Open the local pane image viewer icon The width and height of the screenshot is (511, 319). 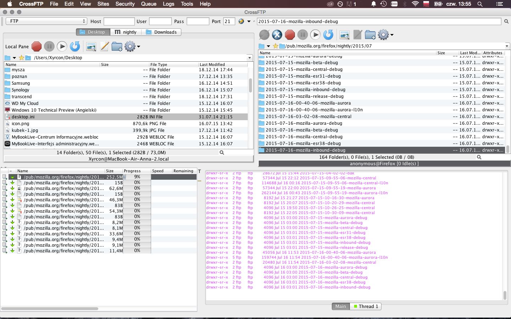[x=91, y=46]
